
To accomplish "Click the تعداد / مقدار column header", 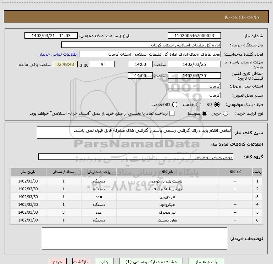I will (x=63, y=172).
